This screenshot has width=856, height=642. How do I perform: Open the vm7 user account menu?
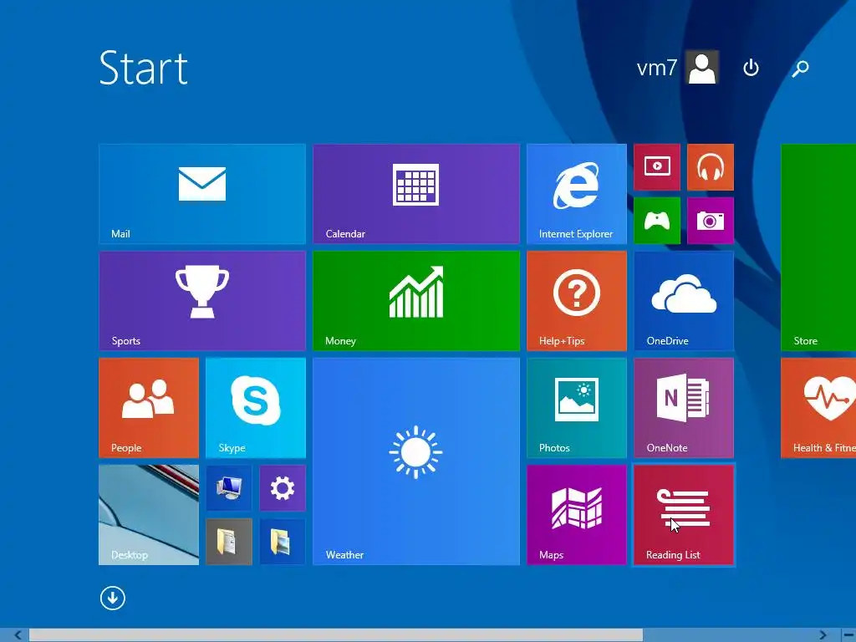pyautogui.click(x=677, y=68)
